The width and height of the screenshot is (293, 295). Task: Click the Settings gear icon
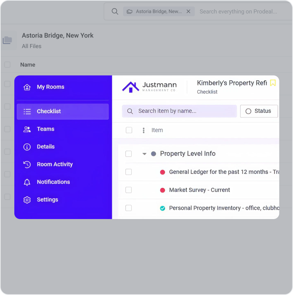(x=27, y=200)
